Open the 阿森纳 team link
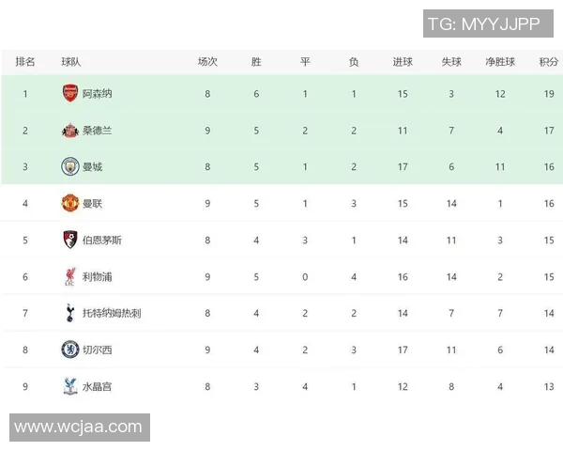 [98, 94]
